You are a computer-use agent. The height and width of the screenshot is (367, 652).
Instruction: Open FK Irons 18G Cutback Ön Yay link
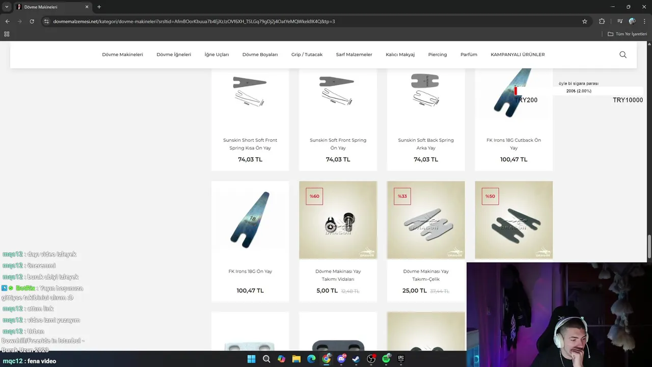tap(513, 144)
